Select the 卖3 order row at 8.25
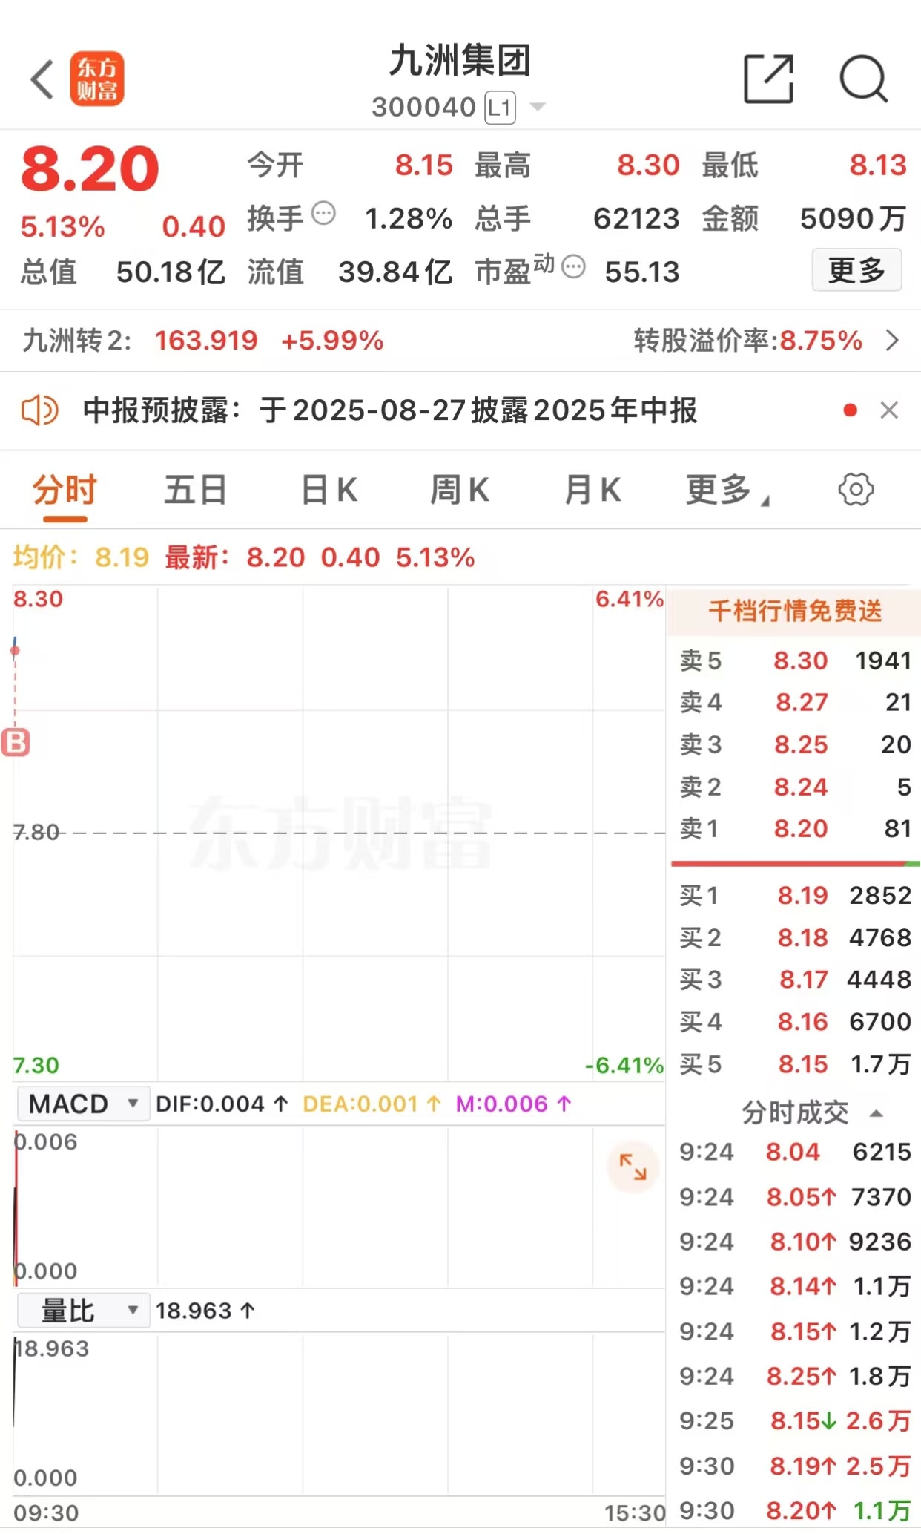The height and width of the screenshot is (1534, 921). [x=795, y=744]
